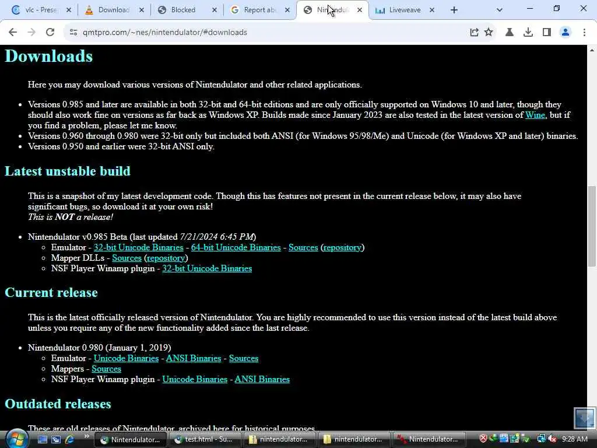Viewport: 597px width, 448px height.
Task: Open the Nintendulator emulator taskbar button
Action: tap(429, 439)
